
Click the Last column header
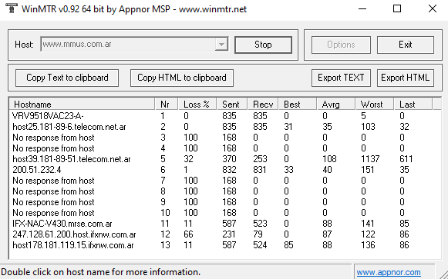pos(413,105)
